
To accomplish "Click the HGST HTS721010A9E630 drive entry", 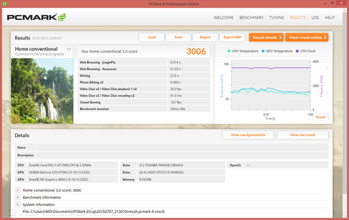I will (x=181, y=172).
